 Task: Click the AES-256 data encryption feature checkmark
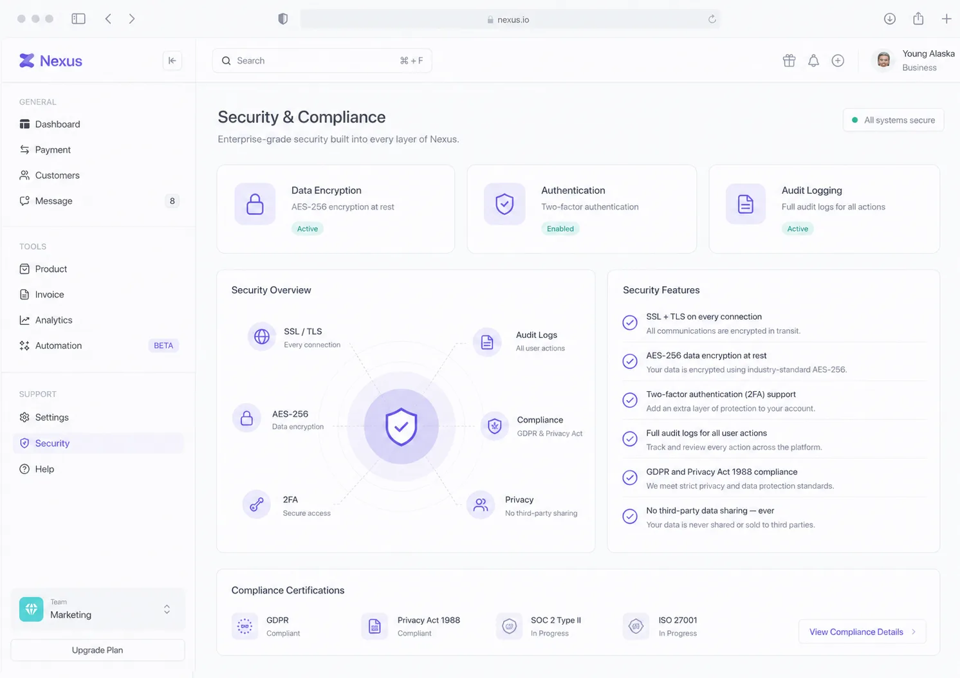click(630, 362)
